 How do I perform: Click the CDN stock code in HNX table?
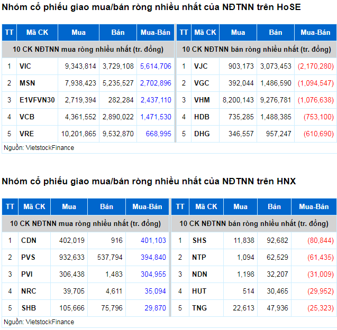(29, 240)
